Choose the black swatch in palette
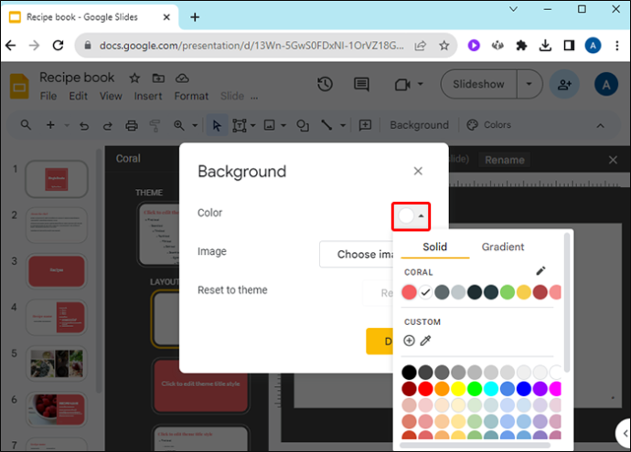This screenshot has height=452, width=631. tap(409, 373)
